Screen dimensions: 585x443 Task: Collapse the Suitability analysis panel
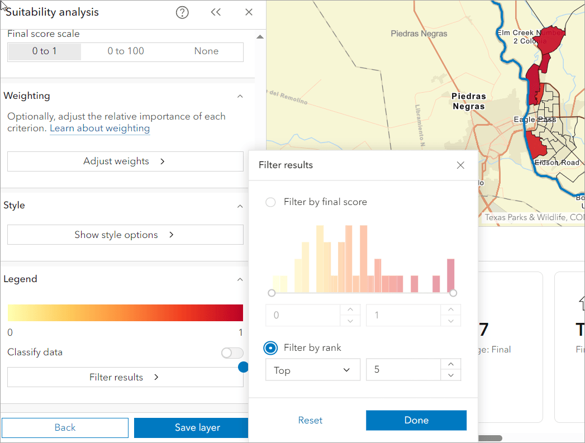216,12
